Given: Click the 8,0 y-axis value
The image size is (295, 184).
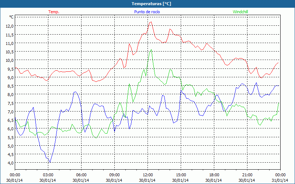Looking at the screenshot, I should (x=11, y=95).
